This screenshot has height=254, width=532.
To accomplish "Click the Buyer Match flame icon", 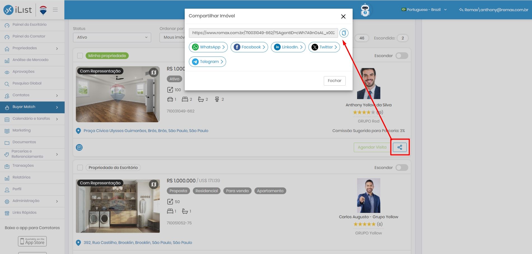I will (x=7, y=107).
